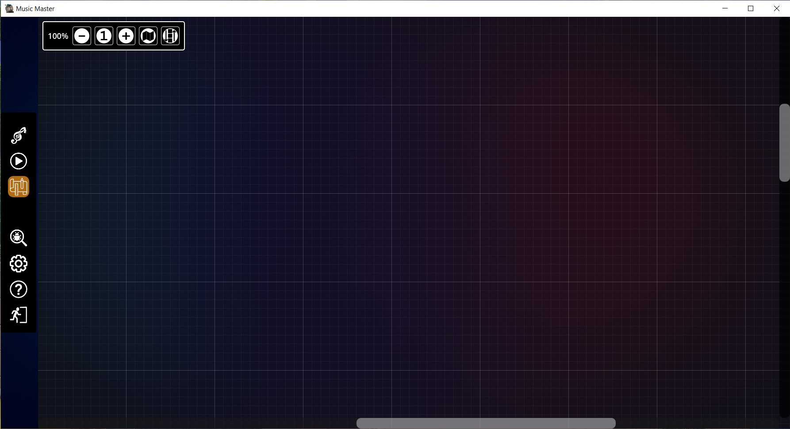This screenshot has width=790, height=429.
Task: Click the 100% zoom level label
Action: tap(58, 36)
